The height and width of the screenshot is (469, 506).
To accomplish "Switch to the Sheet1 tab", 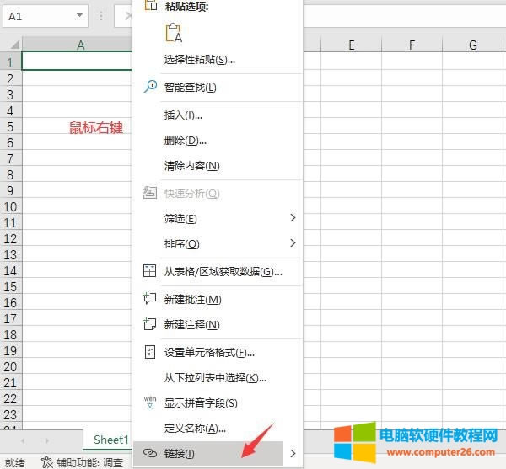I will pos(110,440).
